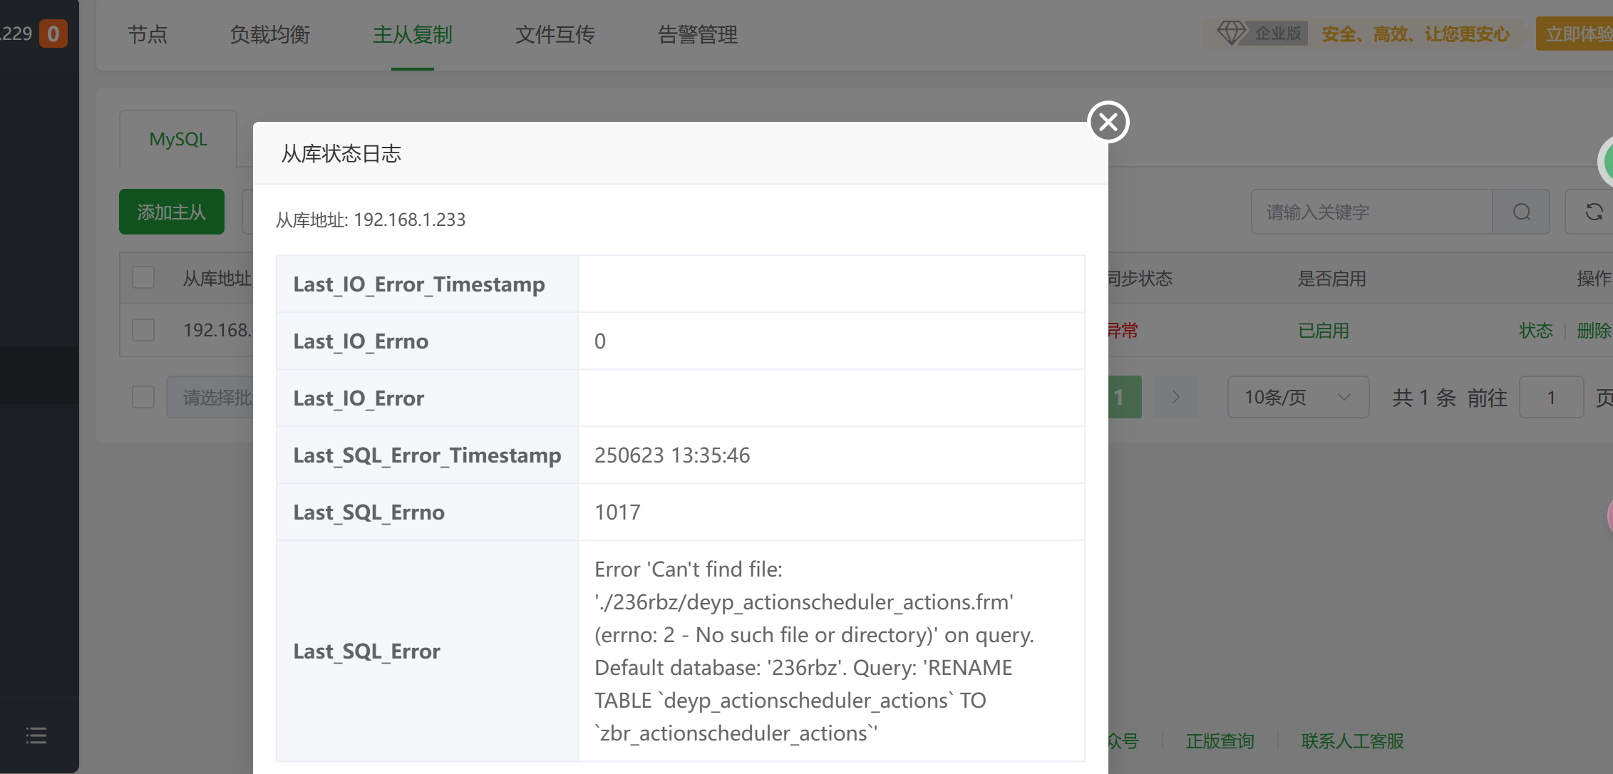The width and height of the screenshot is (1613, 774).
Task: Click the 已启用 status text
Action: point(1324,330)
